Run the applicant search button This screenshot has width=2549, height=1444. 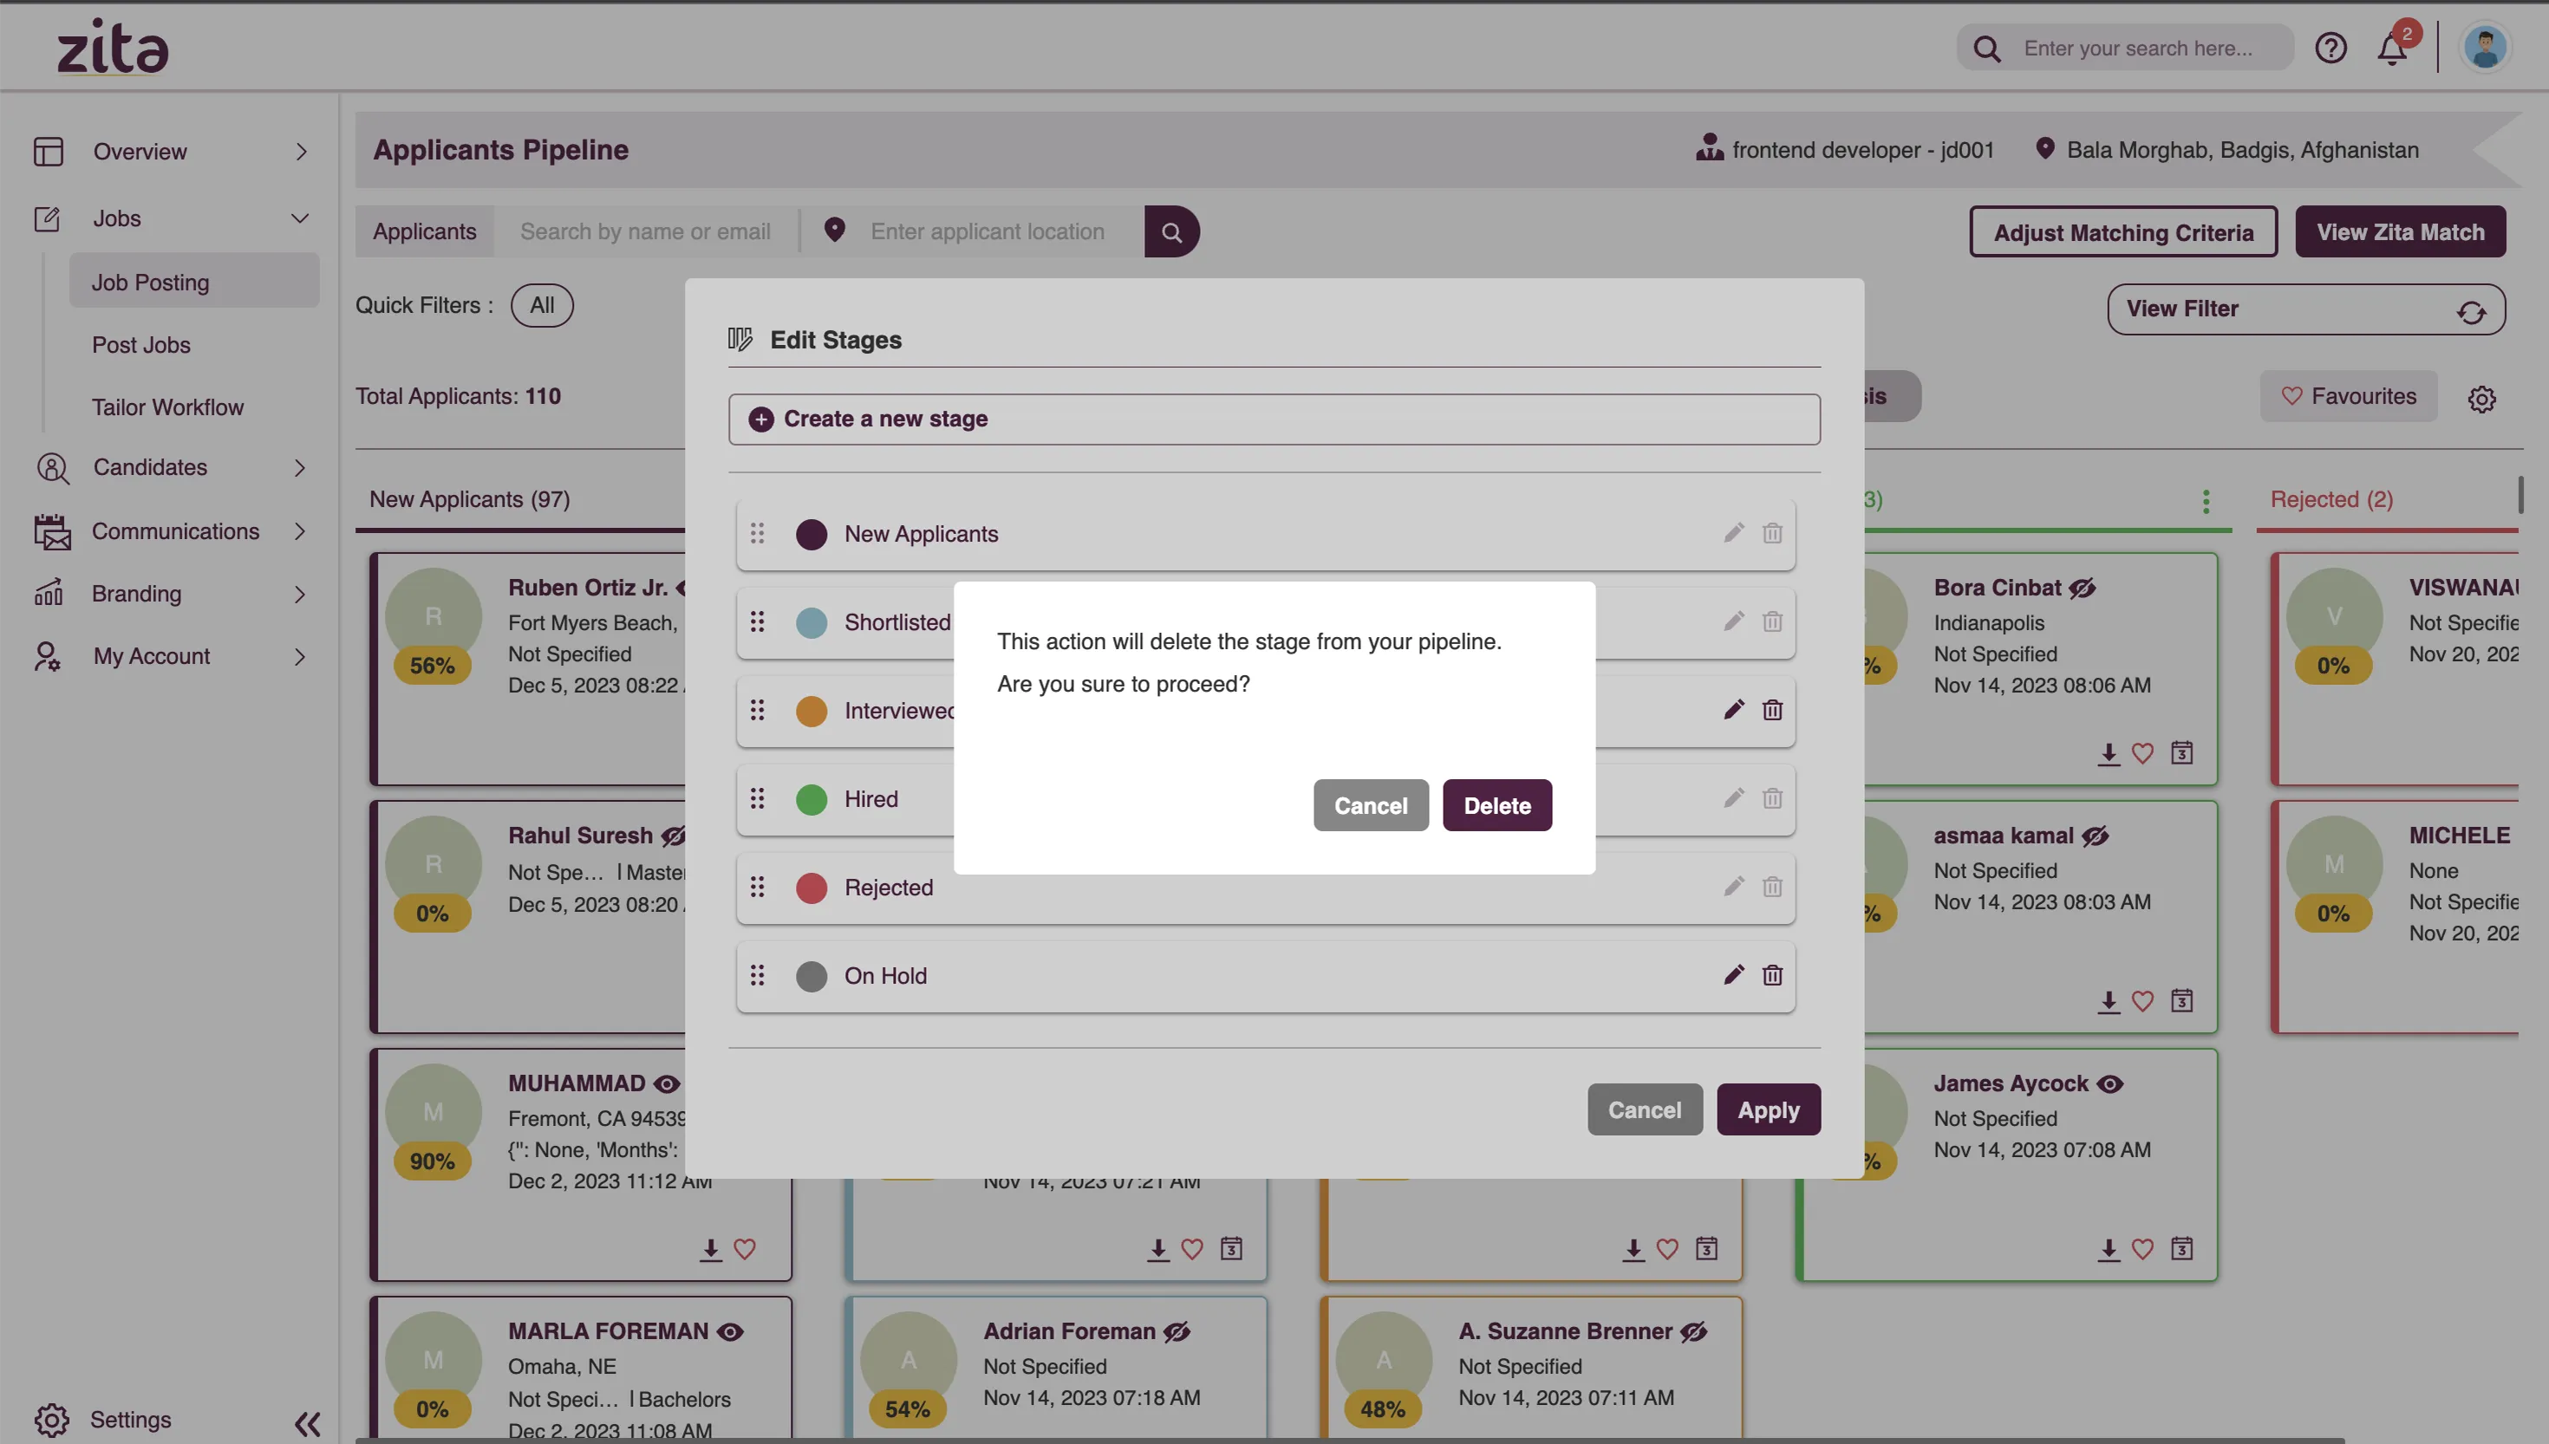[1171, 231]
